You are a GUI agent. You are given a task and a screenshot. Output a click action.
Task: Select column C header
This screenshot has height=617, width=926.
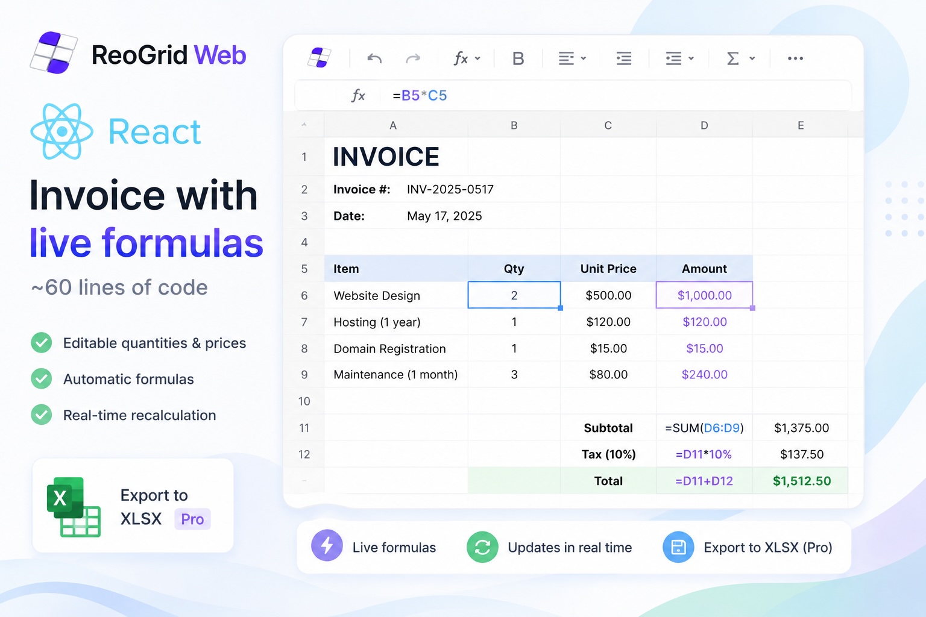pyautogui.click(x=608, y=125)
